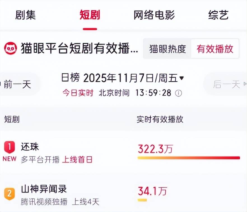Open the 剧集 tab
The width and height of the screenshot is (247, 212).
(x=25, y=15)
